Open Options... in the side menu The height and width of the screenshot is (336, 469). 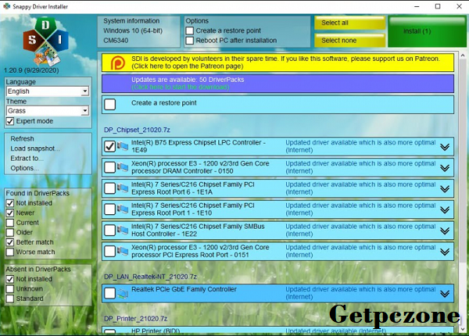24,168
